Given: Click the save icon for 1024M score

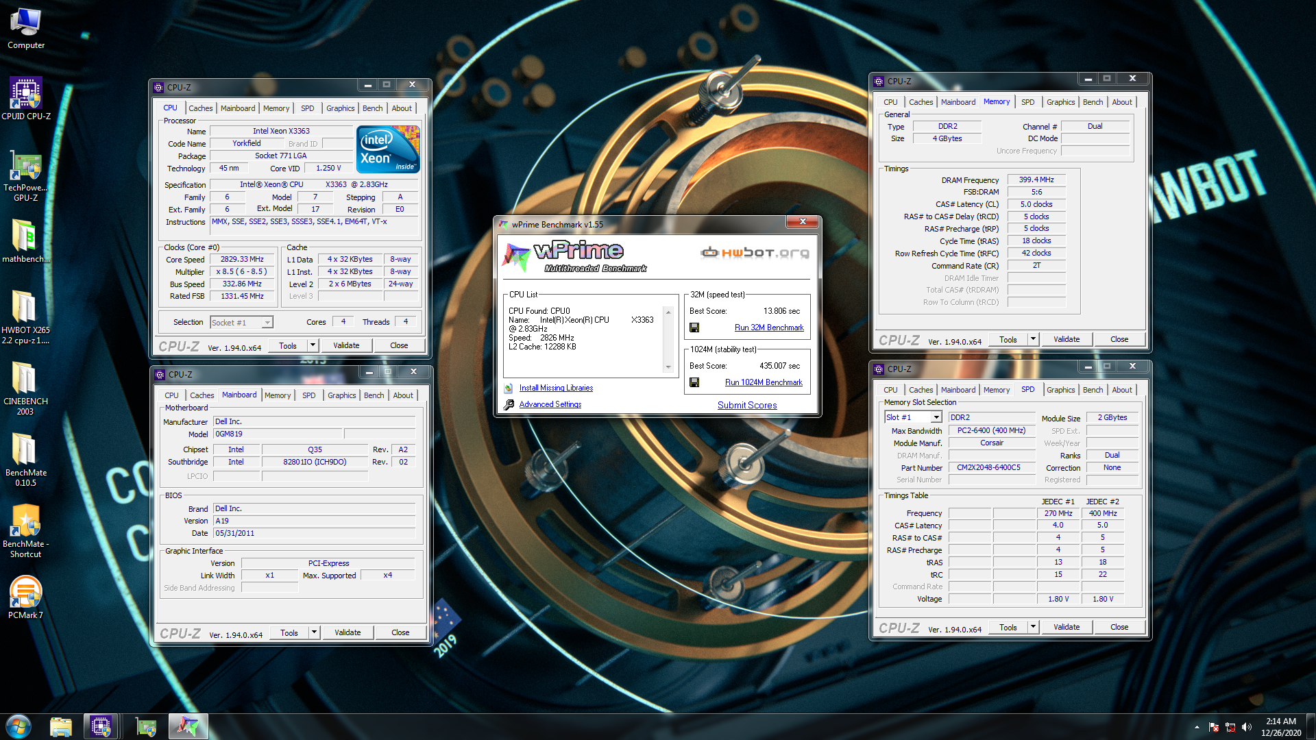Looking at the screenshot, I should [x=694, y=382].
